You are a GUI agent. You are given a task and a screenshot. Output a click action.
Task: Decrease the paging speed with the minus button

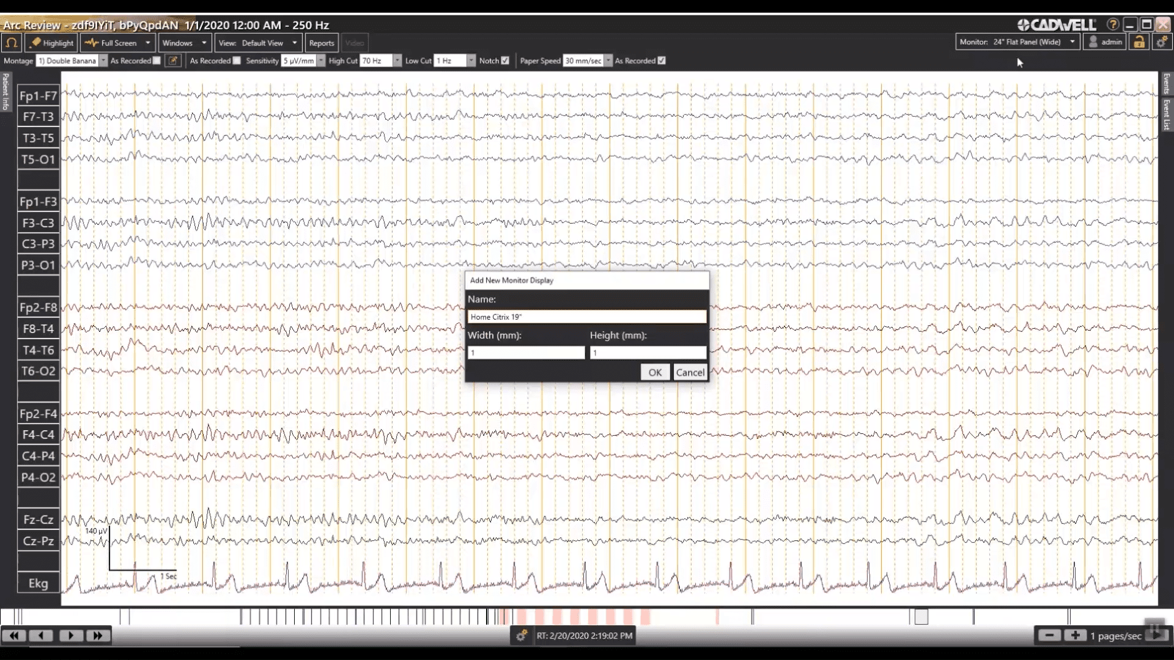(x=1049, y=636)
